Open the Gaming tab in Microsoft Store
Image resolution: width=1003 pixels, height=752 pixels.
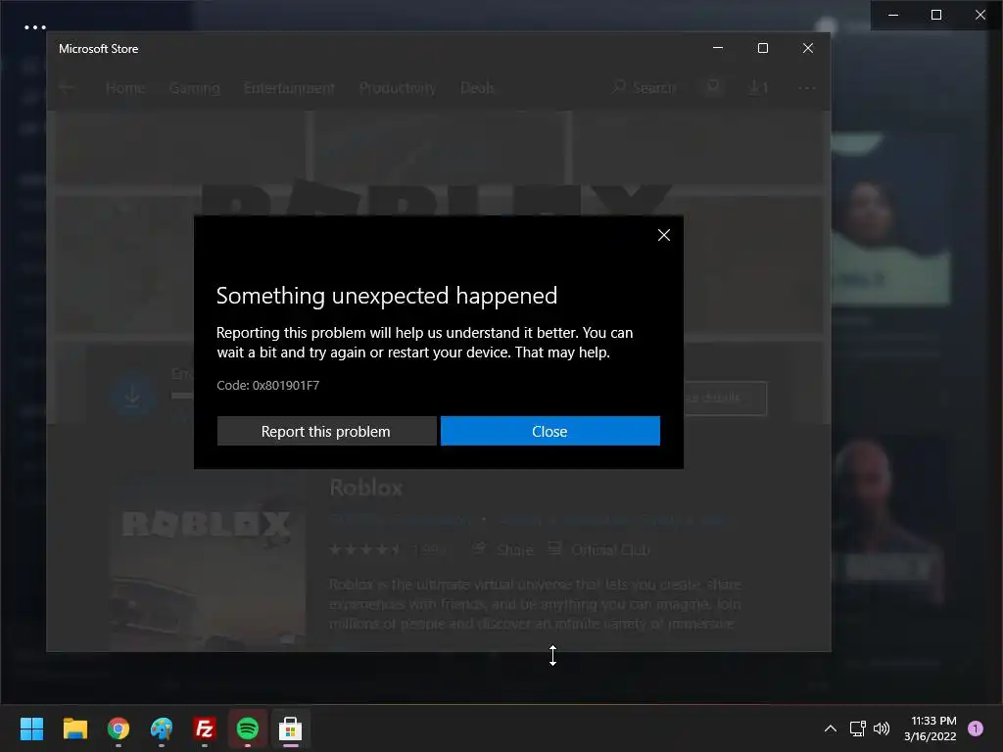(195, 87)
